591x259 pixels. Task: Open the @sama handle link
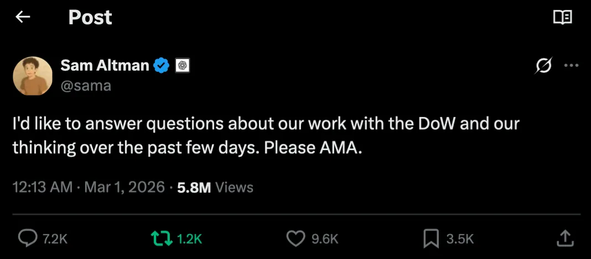pyautogui.click(x=86, y=86)
